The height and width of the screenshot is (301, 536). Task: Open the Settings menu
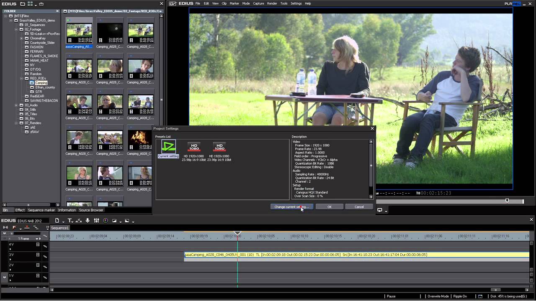[x=296, y=3]
